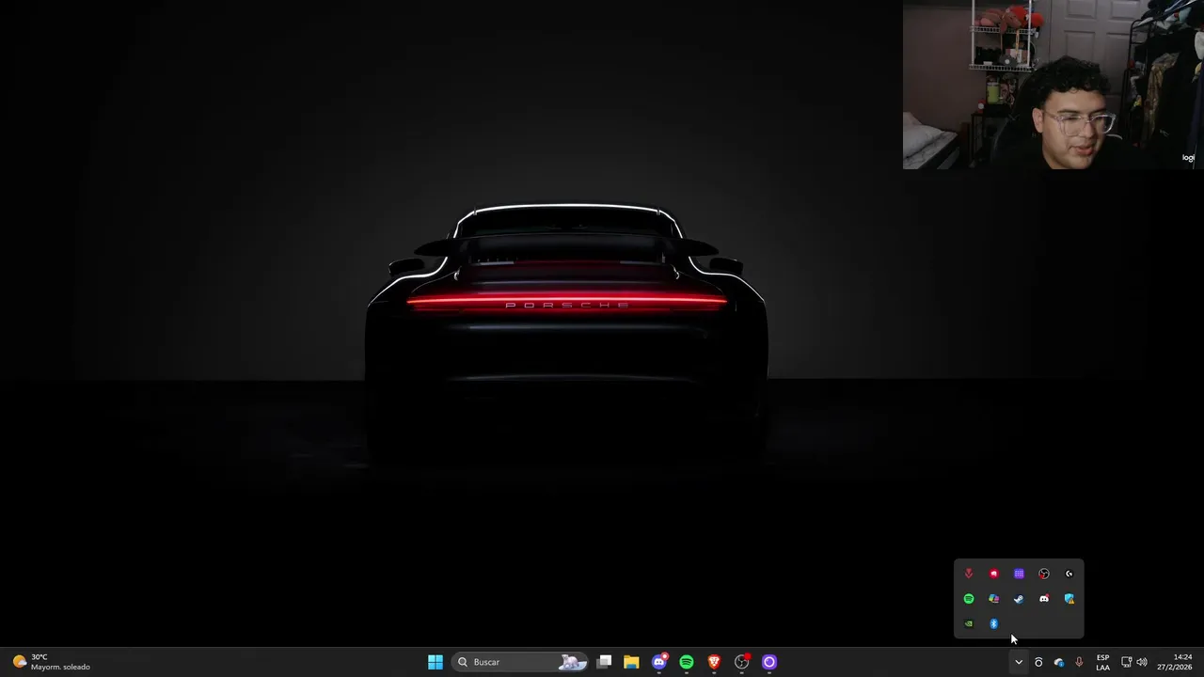
Task: Click the Spotify icon in the tray overflow
Action: (x=969, y=599)
